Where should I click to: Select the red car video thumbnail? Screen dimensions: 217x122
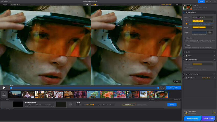click(x=120, y=94)
